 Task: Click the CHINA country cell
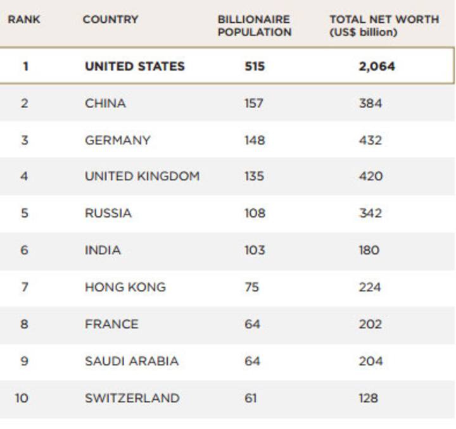(x=105, y=103)
